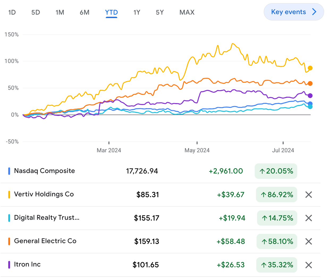Viewport: 327px width, 279px height.
Task: Click the 35.32% gain badge
Action: (x=277, y=265)
